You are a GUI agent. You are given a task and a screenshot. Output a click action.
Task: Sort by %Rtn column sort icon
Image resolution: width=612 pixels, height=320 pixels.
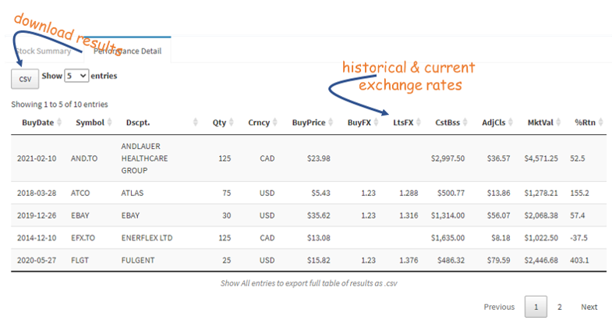(x=600, y=123)
